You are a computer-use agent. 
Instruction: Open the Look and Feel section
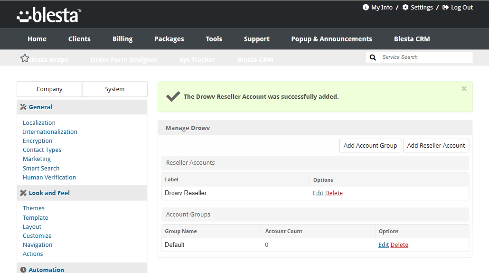pyautogui.click(x=49, y=193)
